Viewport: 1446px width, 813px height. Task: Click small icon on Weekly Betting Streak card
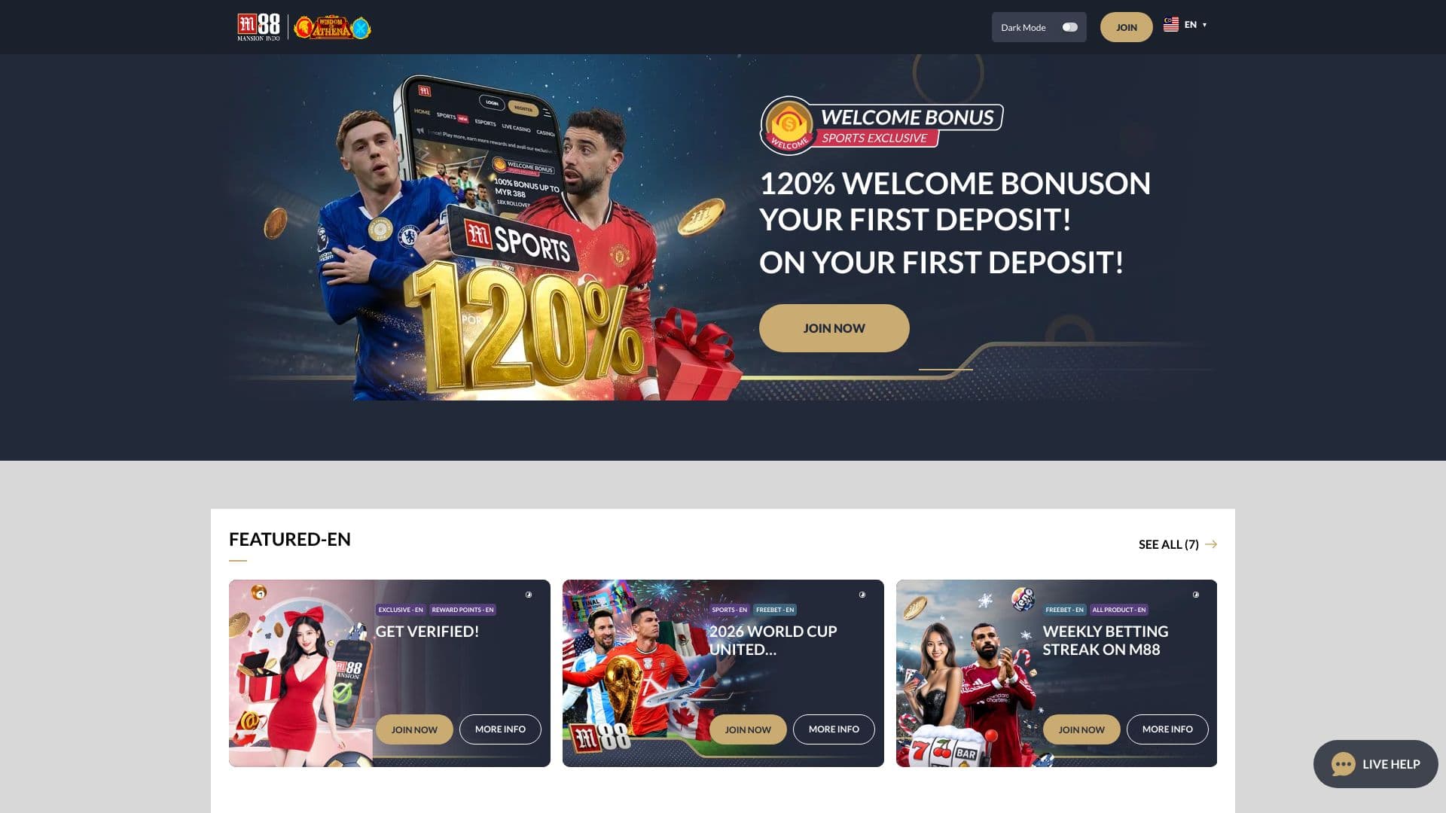pos(1196,595)
